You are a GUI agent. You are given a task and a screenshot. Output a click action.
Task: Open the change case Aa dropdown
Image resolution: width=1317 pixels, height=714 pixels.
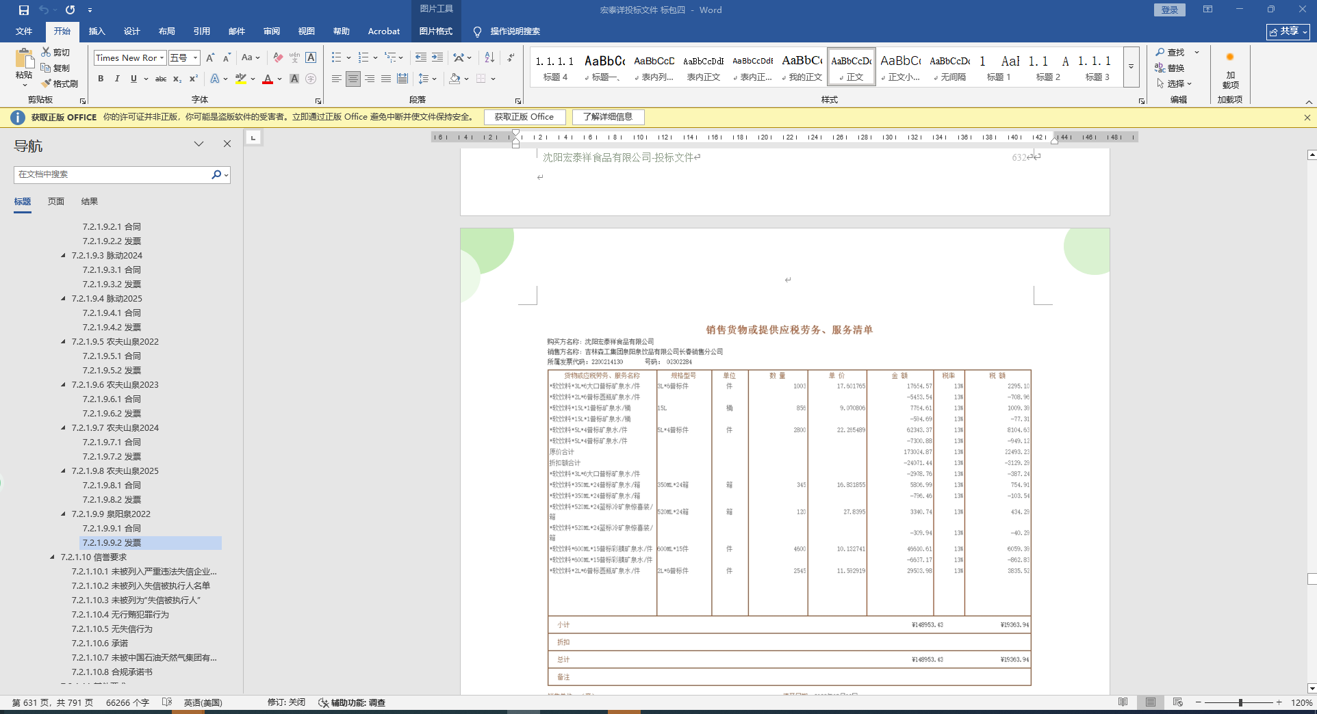tap(251, 58)
